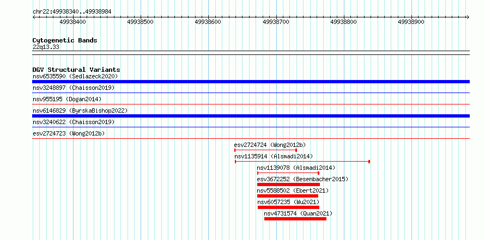Open nsv6146829 (ByrskaBishop2022) variant label
This screenshot has height=240, width=485.
80,110
